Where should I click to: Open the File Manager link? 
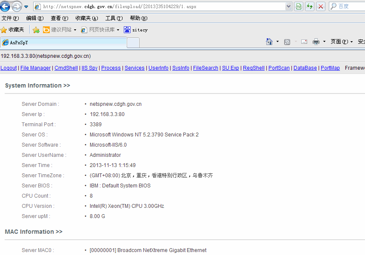(x=35, y=68)
